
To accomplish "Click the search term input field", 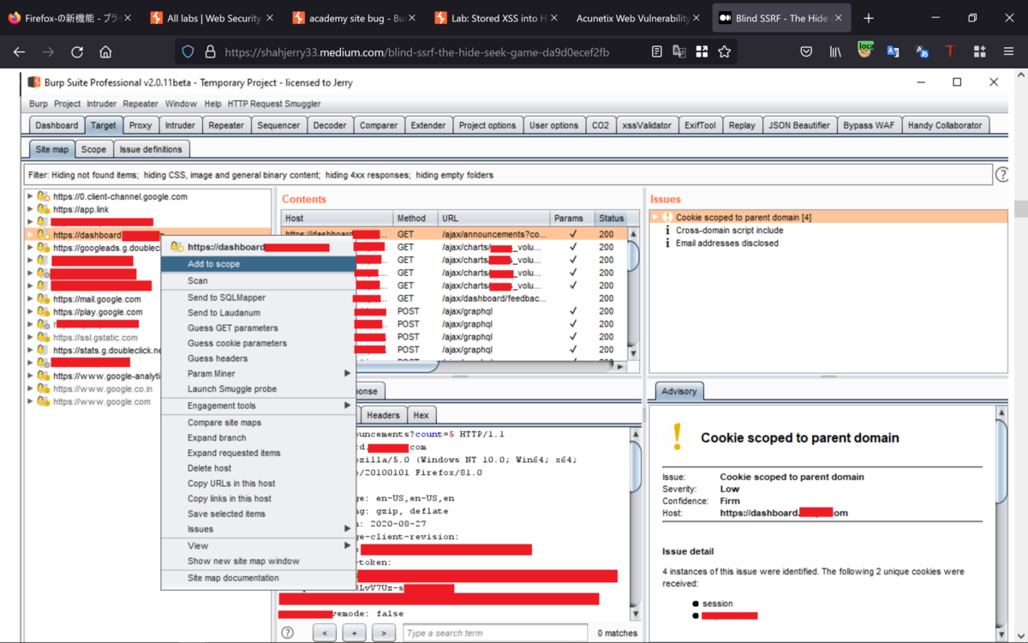I will pyautogui.click(x=495, y=633).
